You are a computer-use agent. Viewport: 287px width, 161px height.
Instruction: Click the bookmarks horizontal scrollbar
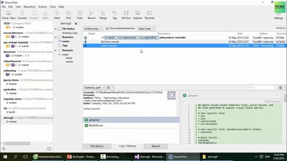point(17,144)
